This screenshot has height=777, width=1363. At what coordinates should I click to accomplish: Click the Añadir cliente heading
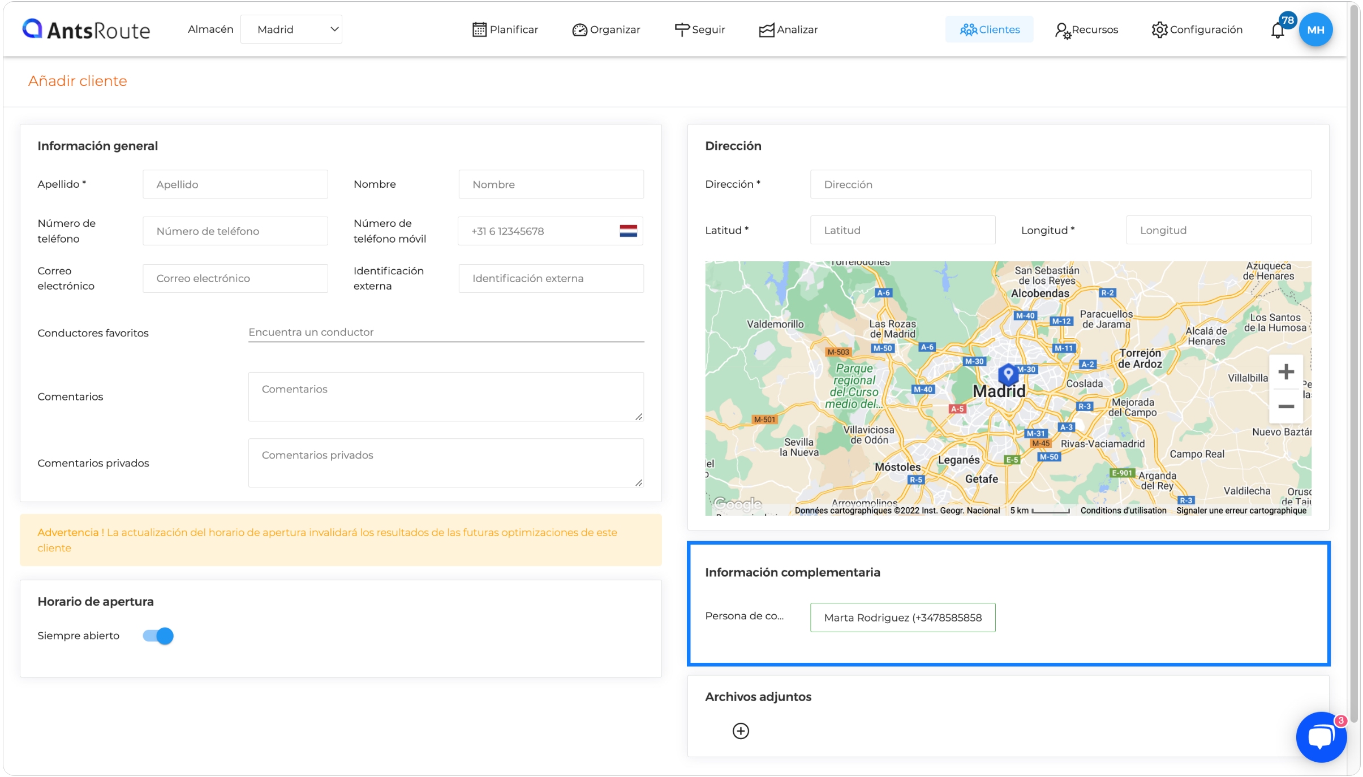tap(78, 81)
